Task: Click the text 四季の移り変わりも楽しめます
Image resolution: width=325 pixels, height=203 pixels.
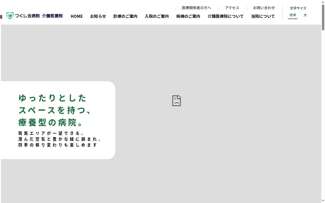Action: pos(58,145)
